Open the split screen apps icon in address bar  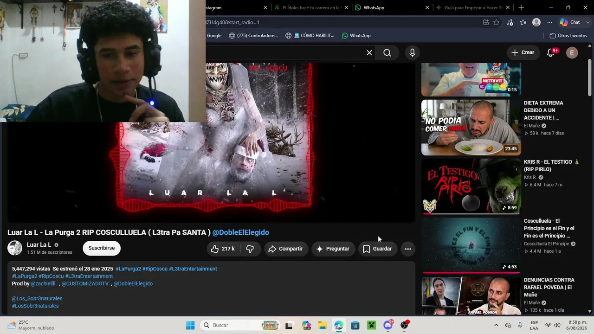pyautogui.click(x=486, y=22)
